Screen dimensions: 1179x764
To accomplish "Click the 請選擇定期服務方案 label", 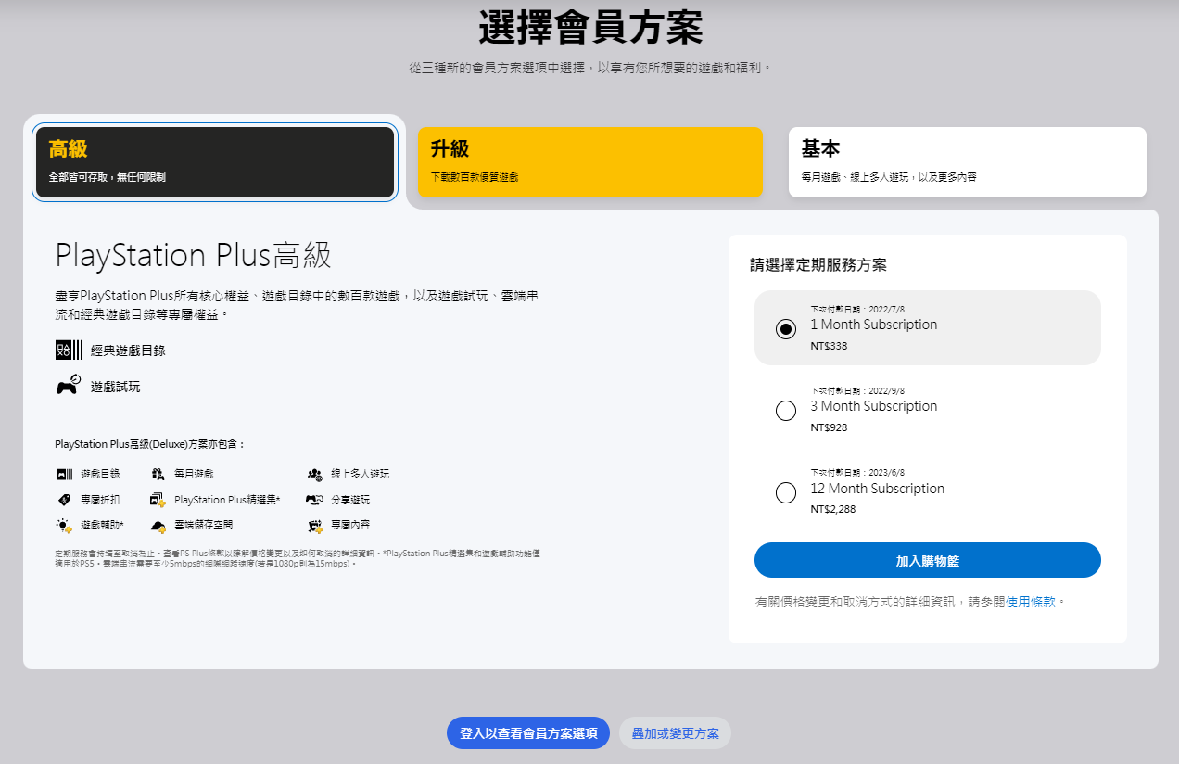I will [818, 265].
